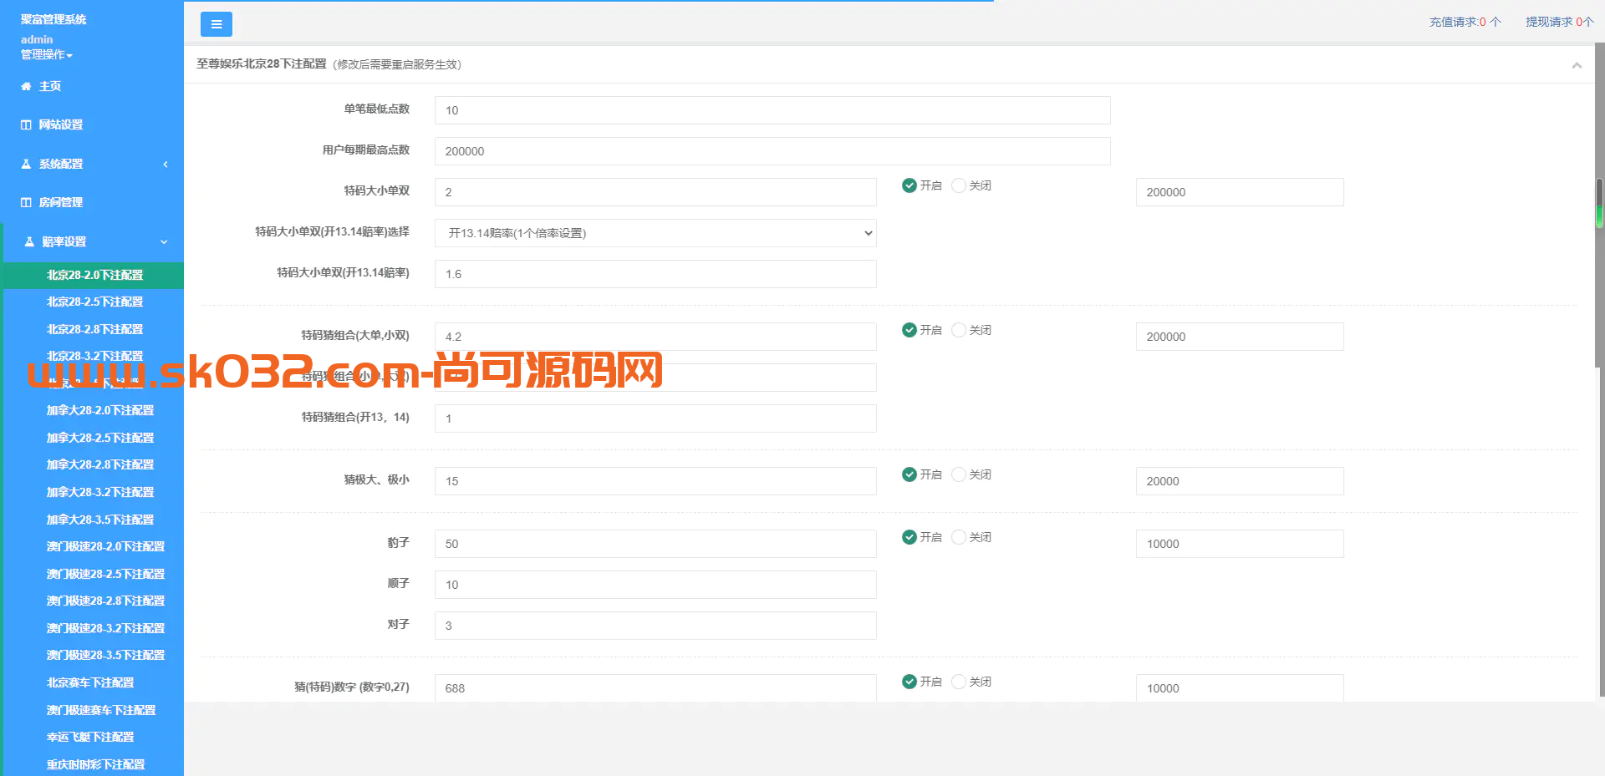Click 特码猜组合(大单,小双) odds input
Image resolution: width=1605 pixels, height=776 pixels.
tap(655, 337)
